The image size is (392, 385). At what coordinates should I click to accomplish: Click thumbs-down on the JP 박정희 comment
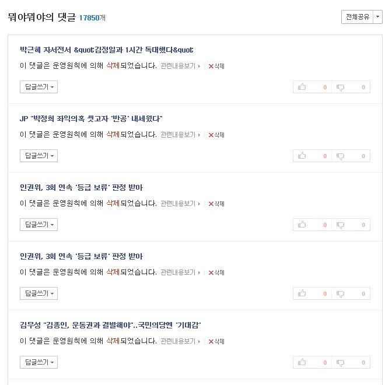point(351,156)
